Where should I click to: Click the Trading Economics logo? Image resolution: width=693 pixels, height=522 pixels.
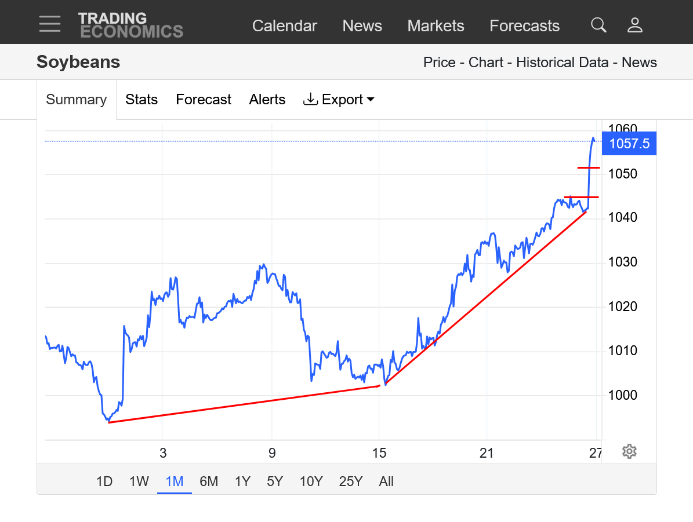click(x=130, y=25)
